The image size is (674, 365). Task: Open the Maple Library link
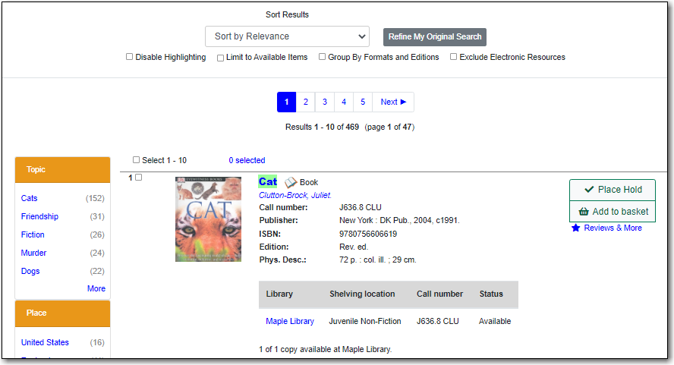[290, 321]
